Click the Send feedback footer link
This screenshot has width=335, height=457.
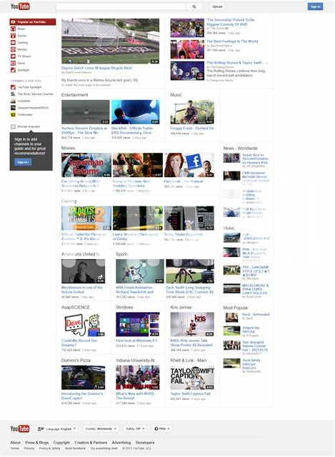[x=75, y=448]
